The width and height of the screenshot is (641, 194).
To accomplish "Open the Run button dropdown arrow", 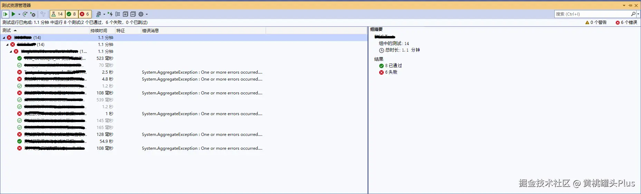I will pyautogui.click(x=19, y=14).
